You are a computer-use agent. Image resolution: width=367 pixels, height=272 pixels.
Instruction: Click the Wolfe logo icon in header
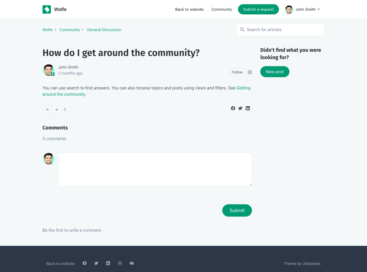tap(47, 9)
